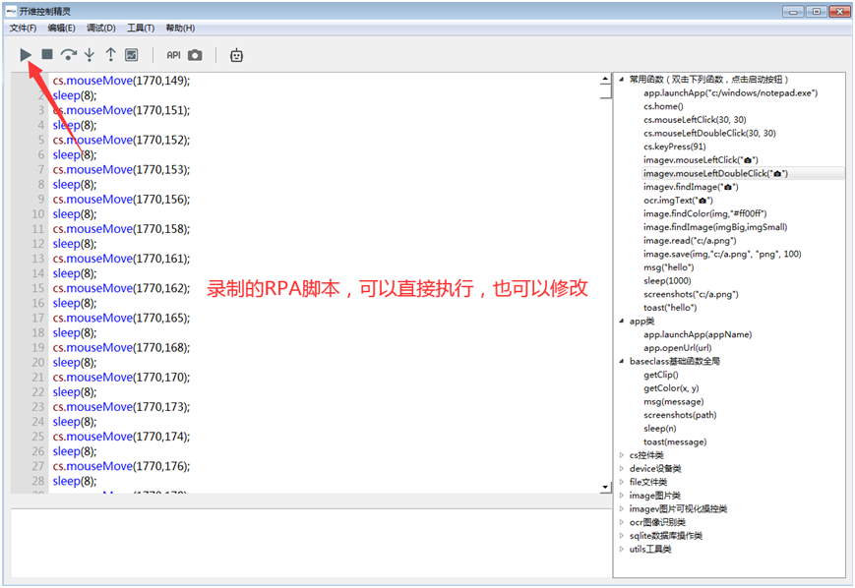855x588 pixels.
Task: Select screenshots("c:/a.png") function entry
Action: pyautogui.click(x=691, y=294)
